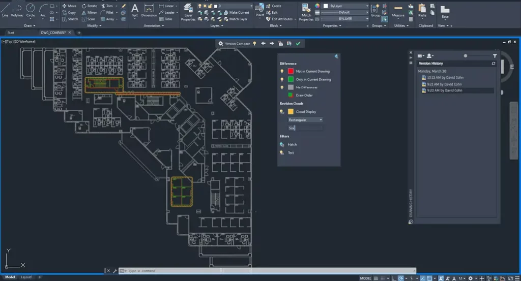The image size is (521, 281).
Task: Pin the Difference settings panel
Action: [x=336, y=56]
